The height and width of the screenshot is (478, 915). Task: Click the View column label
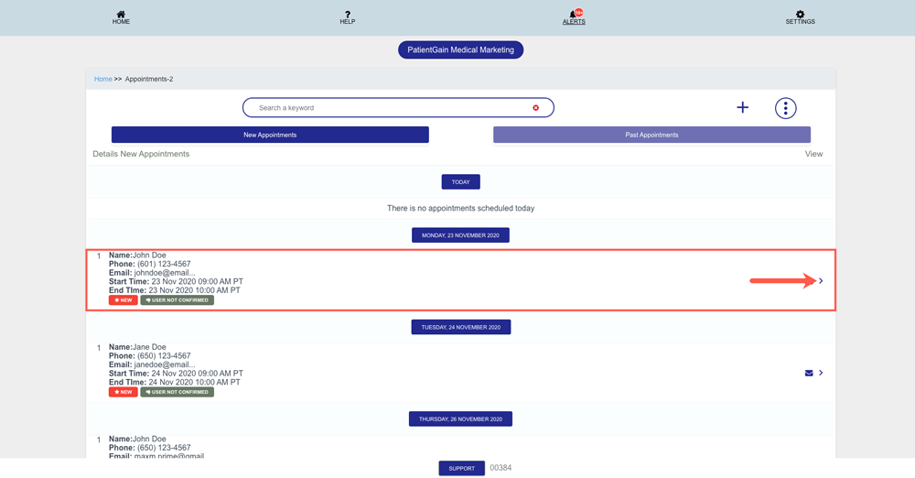point(813,154)
